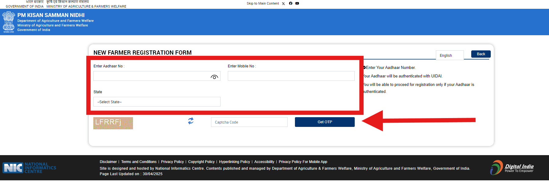The height and width of the screenshot is (187, 549).
Task: Open the English language dropdown
Action: click(x=450, y=55)
